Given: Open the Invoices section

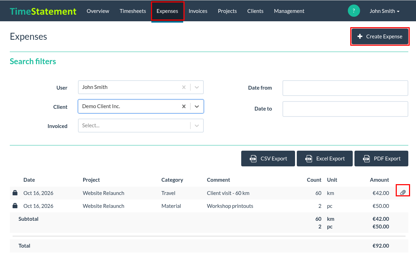Looking at the screenshot, I should point(198,11).
